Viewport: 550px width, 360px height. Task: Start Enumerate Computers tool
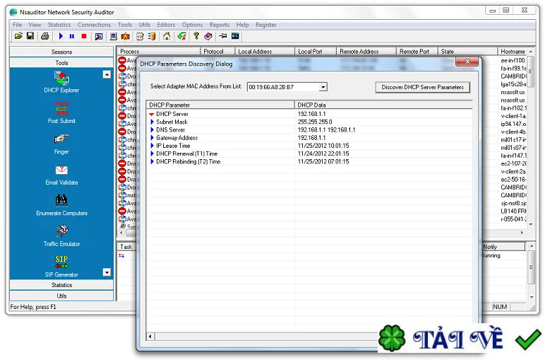point(61,201)
